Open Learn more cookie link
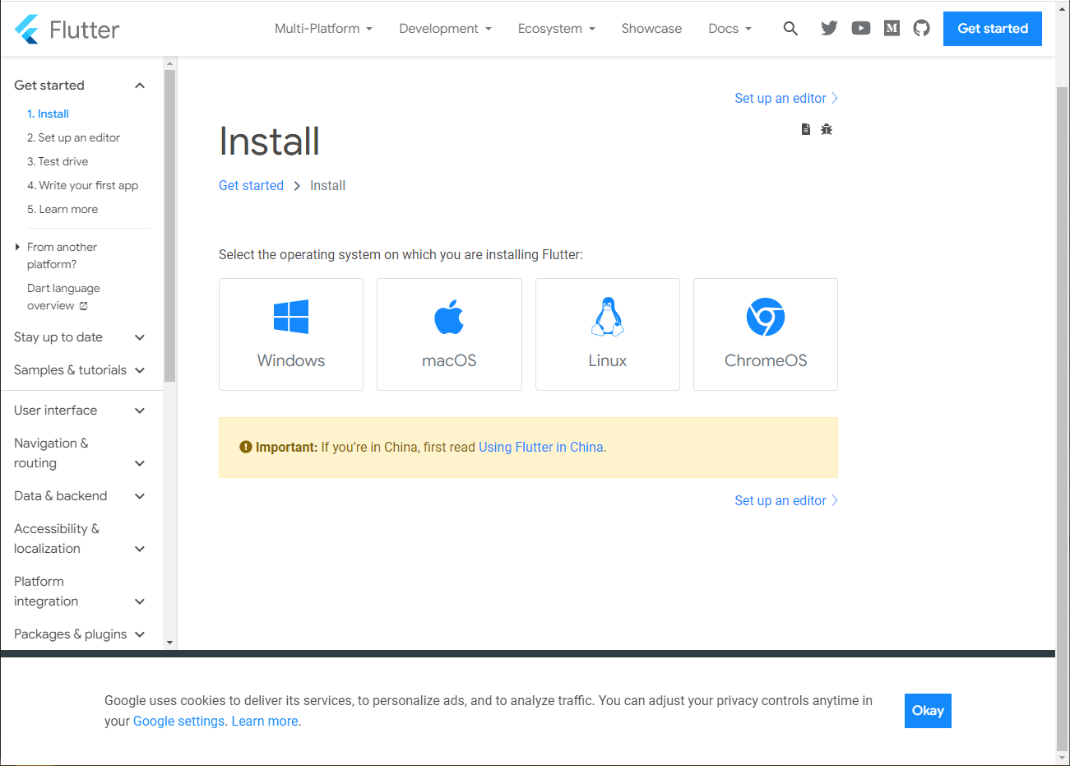This screenshot has height=766, width=1070. click(x=265, y=722)
